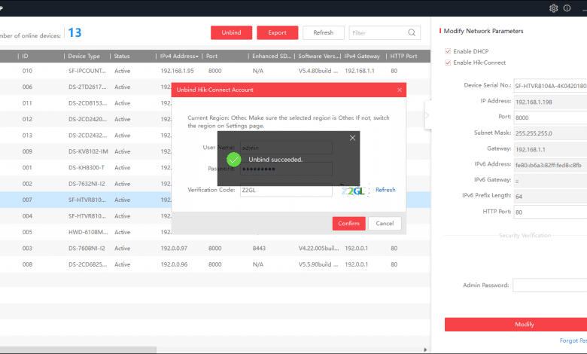Click the Filter search field
The height and width of the screenshot is (354, 587).
pyautogui.click(x=385, y=32)
